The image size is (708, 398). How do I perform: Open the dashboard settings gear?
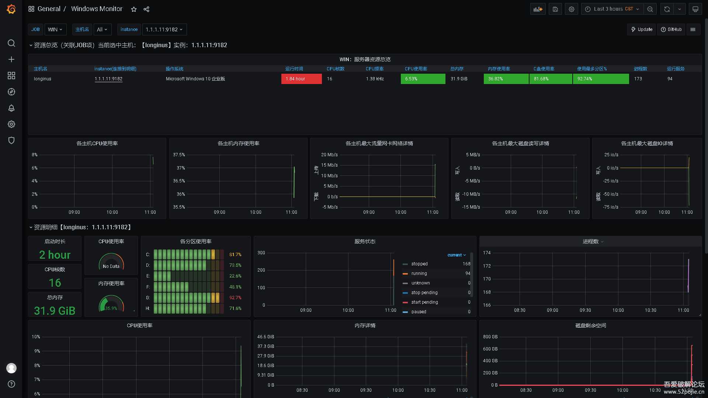tap(571, 9)
